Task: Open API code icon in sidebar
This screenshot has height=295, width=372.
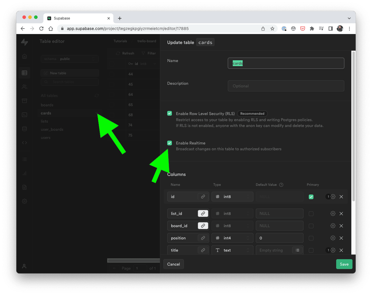Action: coord(24,143)
